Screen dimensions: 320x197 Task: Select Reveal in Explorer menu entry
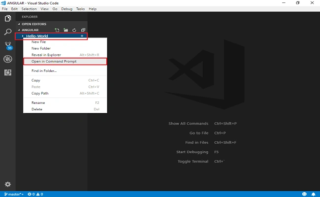point(65,55)
